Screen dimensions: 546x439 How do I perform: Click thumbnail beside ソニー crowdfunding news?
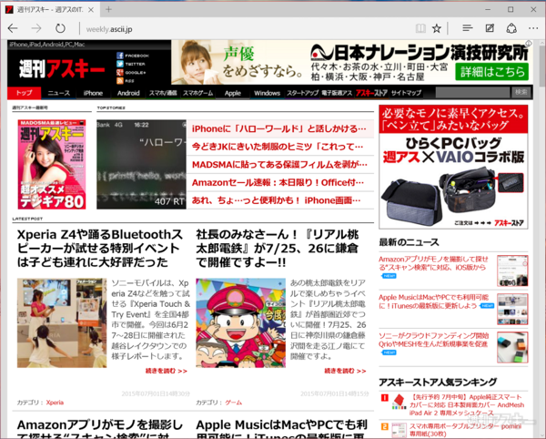pos(512,347)
